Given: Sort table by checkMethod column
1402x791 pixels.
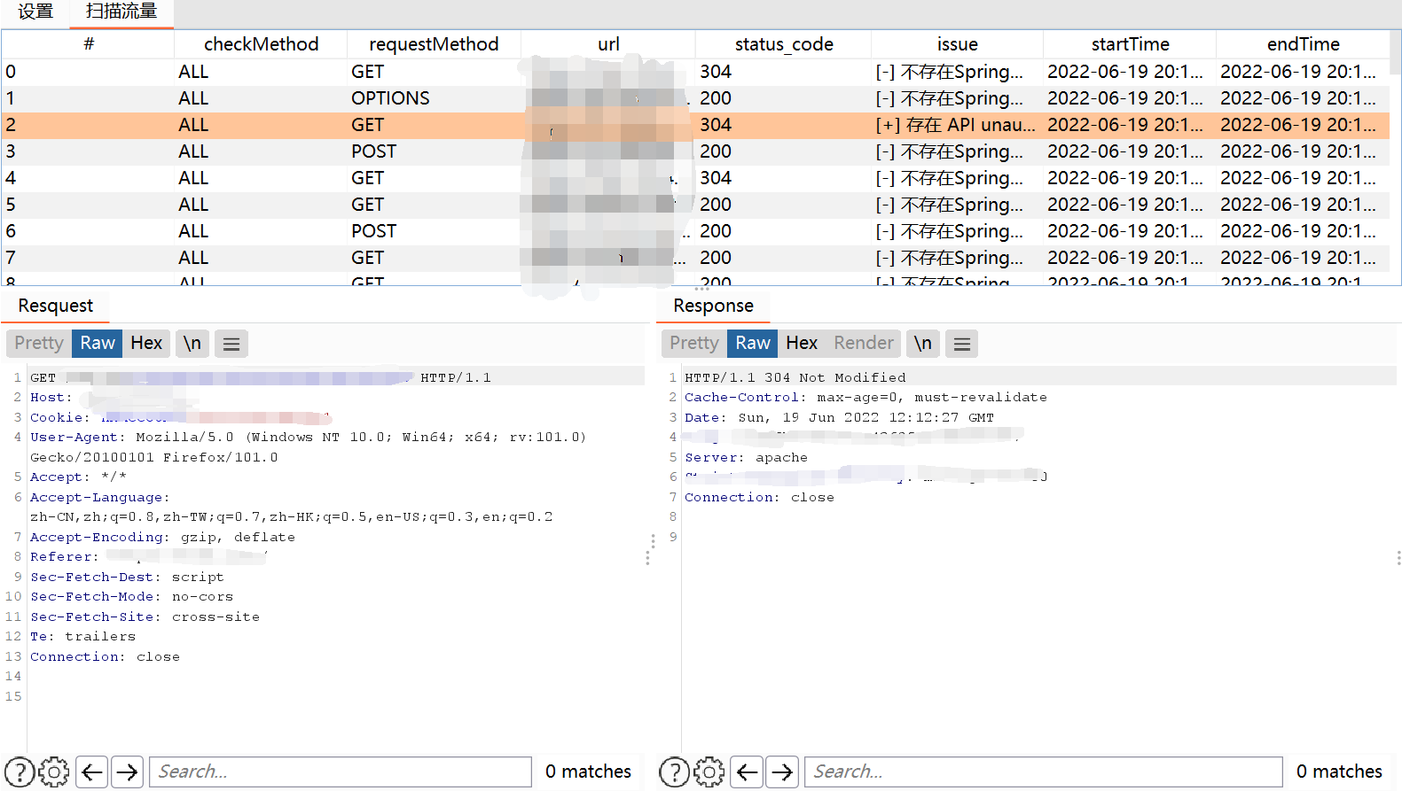Looking at the screenshot, I should 261,44.
